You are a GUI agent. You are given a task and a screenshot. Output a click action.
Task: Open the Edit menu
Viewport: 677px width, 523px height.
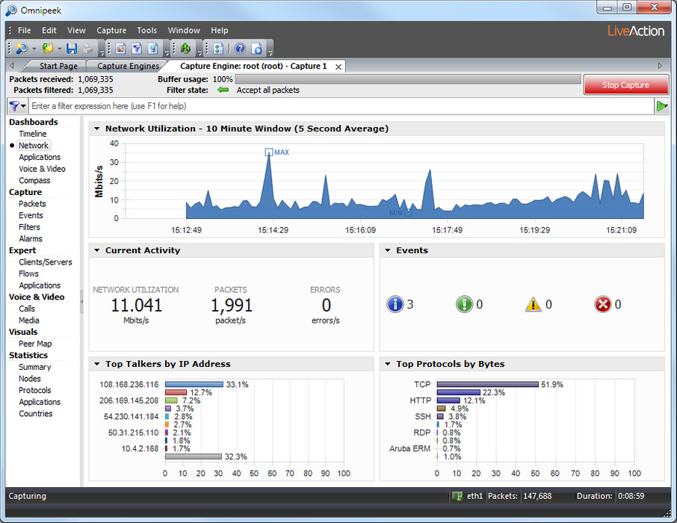[49, 30]
